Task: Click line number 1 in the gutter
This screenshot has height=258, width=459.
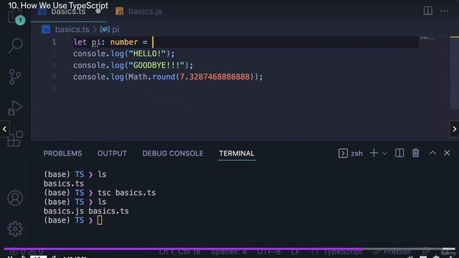Action: (54, 42)
